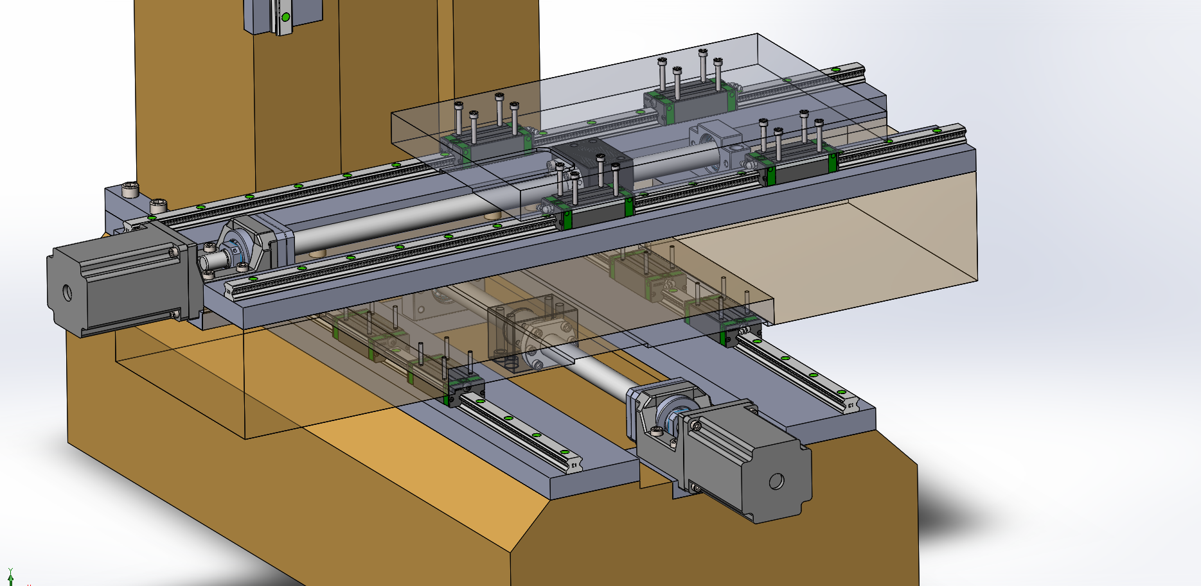Select the transparent ball nut housing on the lower screw
Viewport: 1201px width, 586px height.
click(532, 334)
